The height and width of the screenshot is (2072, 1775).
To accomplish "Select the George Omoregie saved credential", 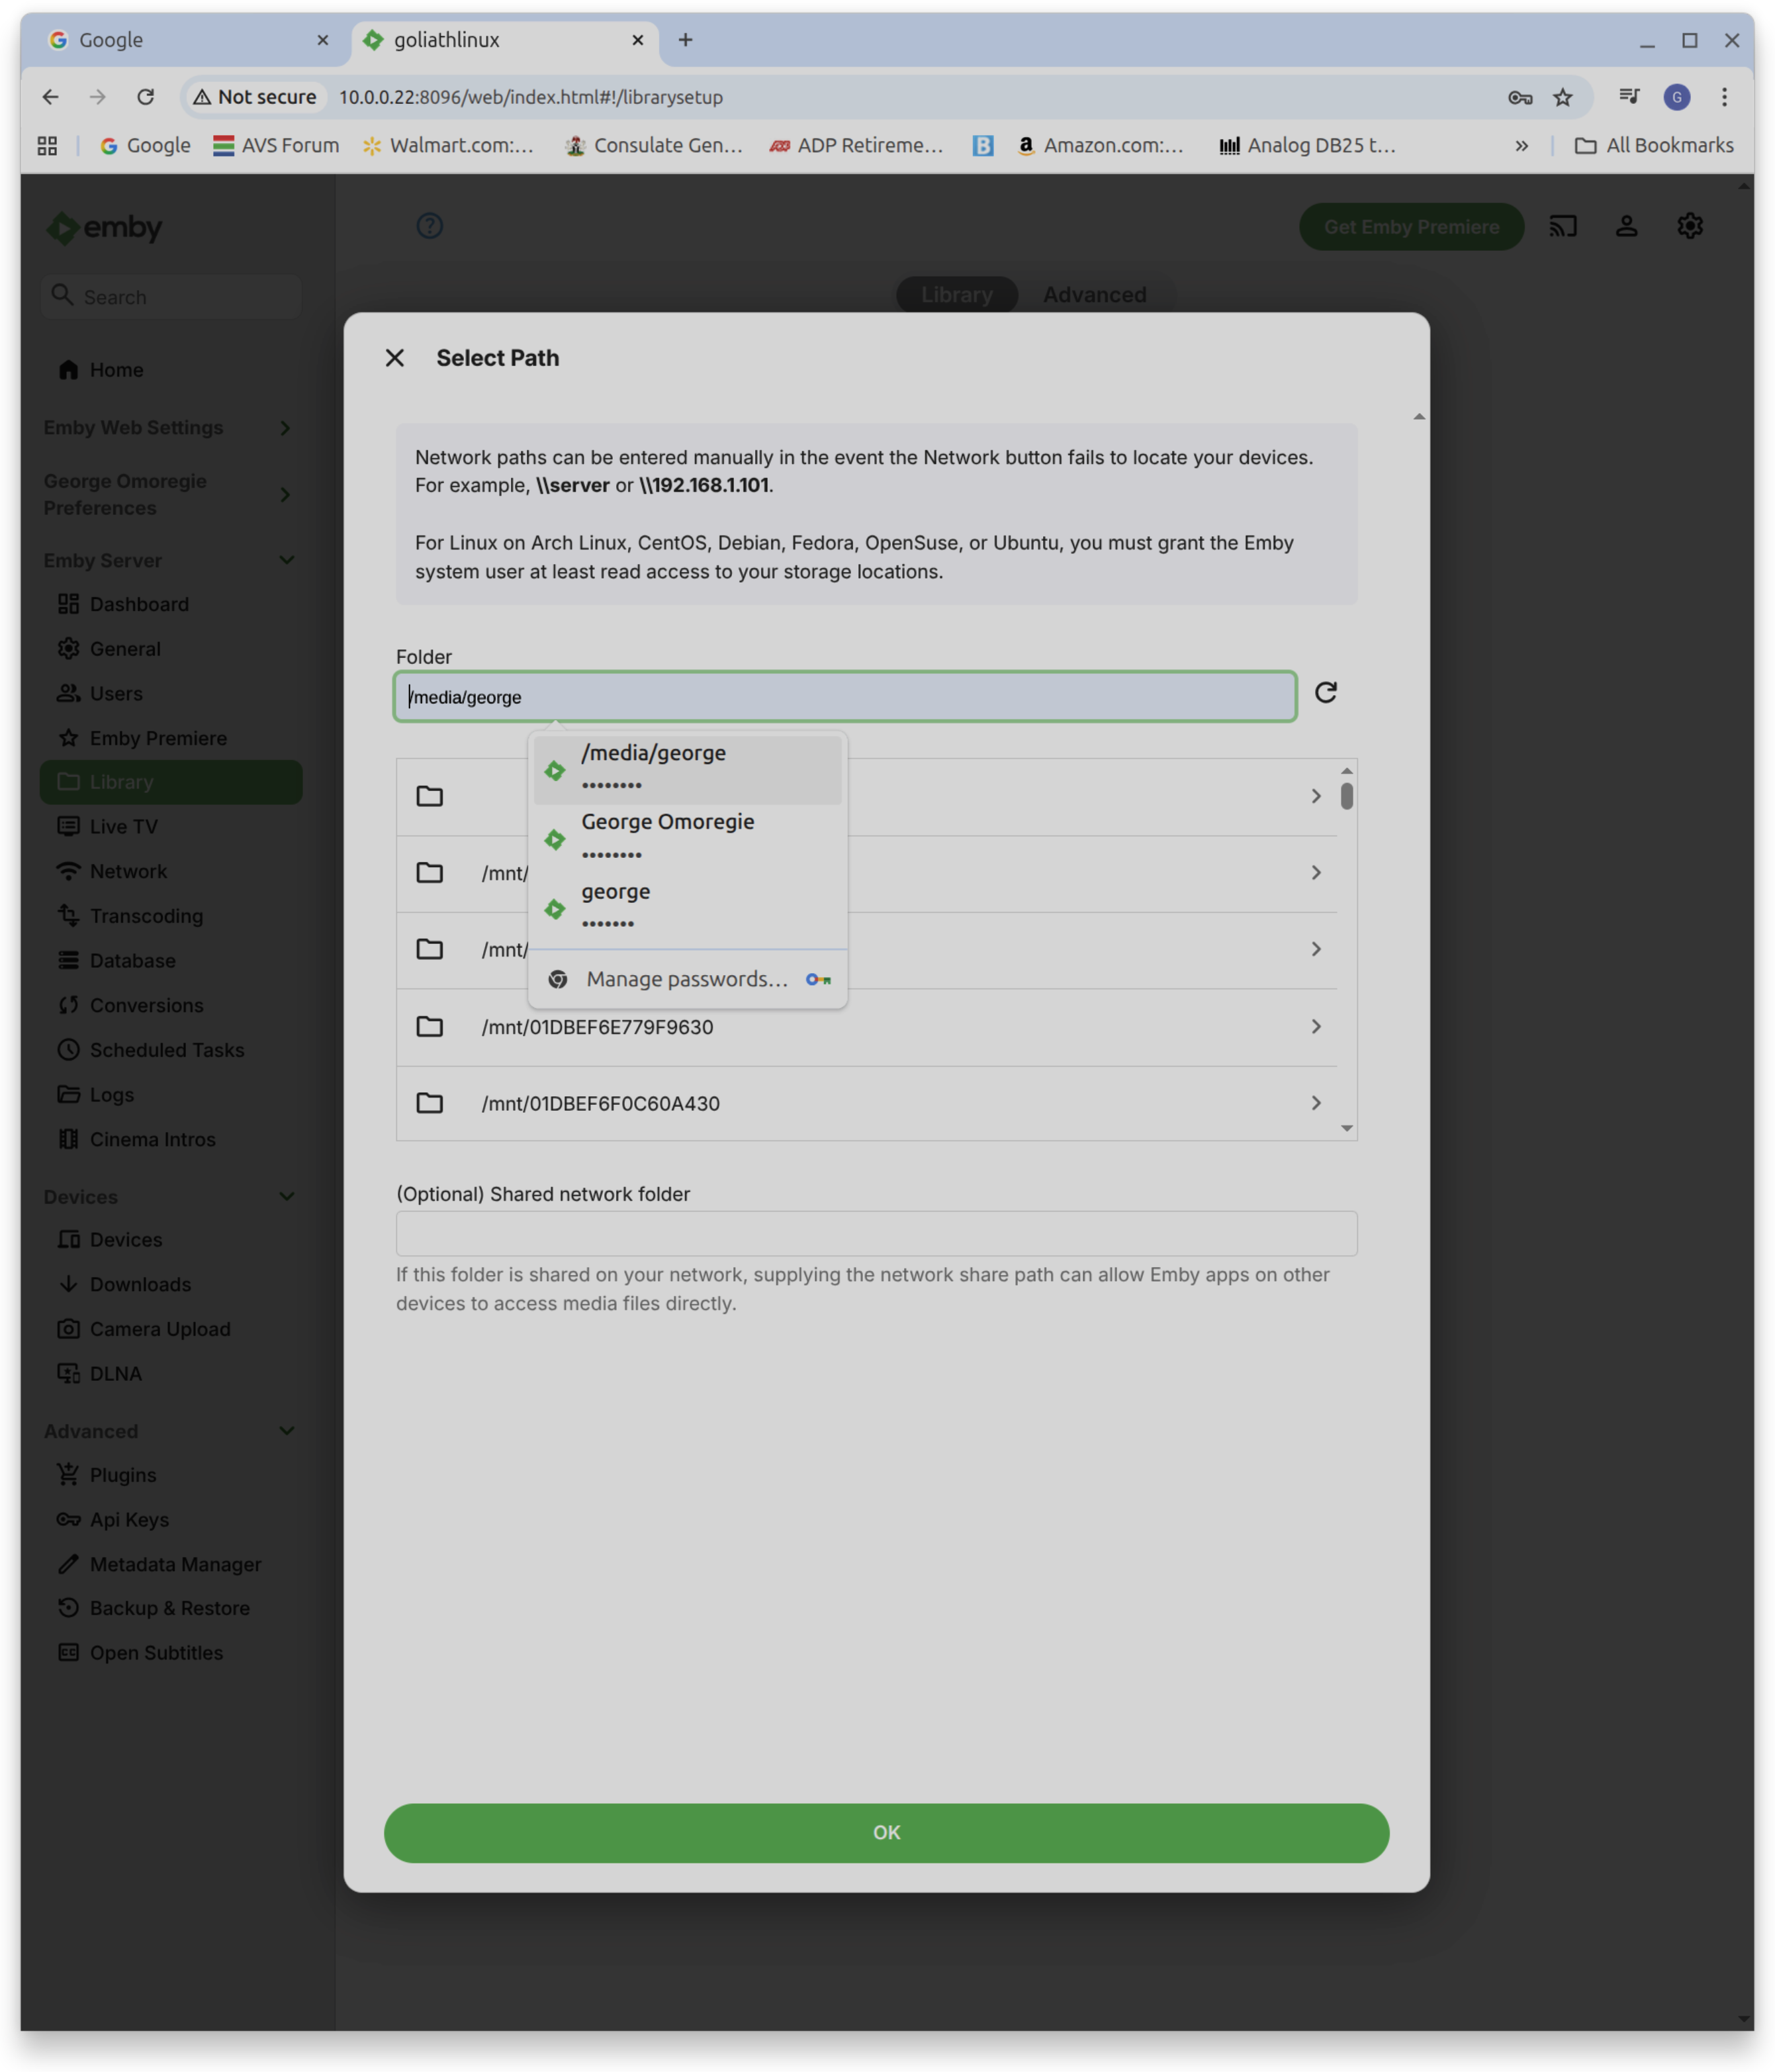I will (x=687, y=838).
